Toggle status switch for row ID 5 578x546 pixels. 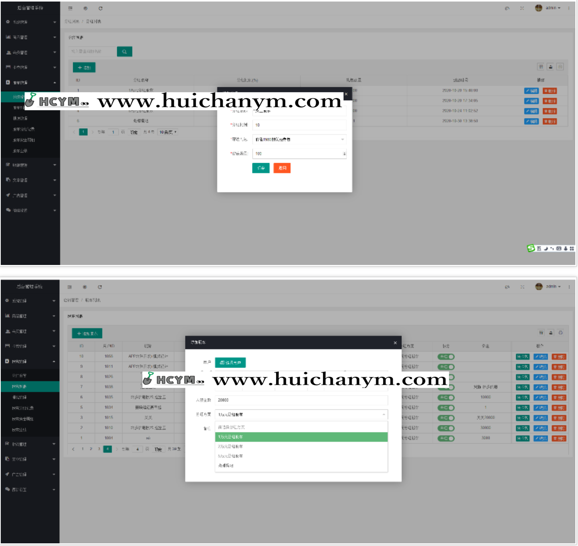coord(446,408)
